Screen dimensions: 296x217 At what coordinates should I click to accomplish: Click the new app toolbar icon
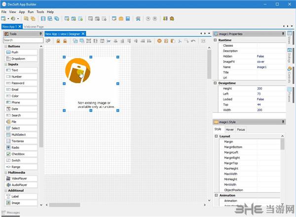coord(3,19)
